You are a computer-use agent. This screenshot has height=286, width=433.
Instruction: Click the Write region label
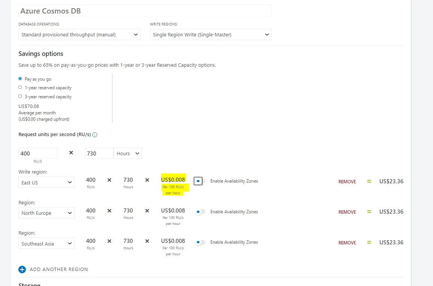[x=33, y=172]
